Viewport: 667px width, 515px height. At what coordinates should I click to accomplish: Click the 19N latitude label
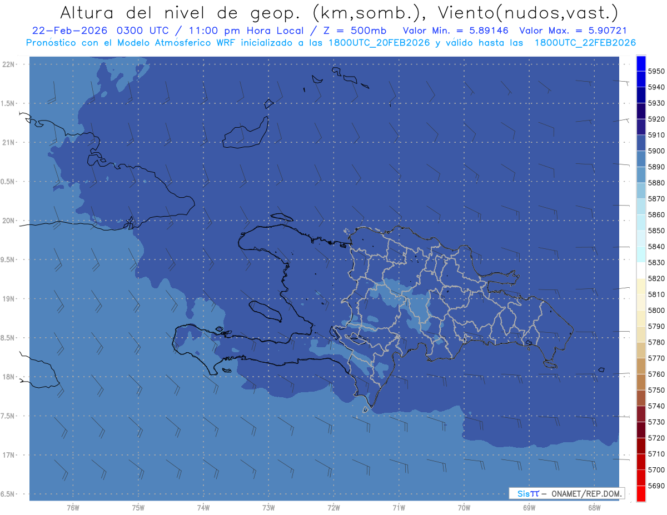pos(9,299)
